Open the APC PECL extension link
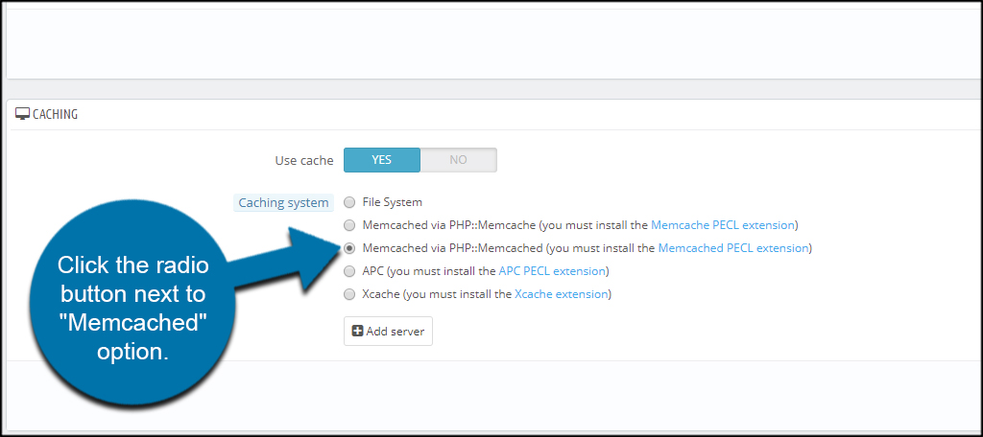 click(551, 271)
